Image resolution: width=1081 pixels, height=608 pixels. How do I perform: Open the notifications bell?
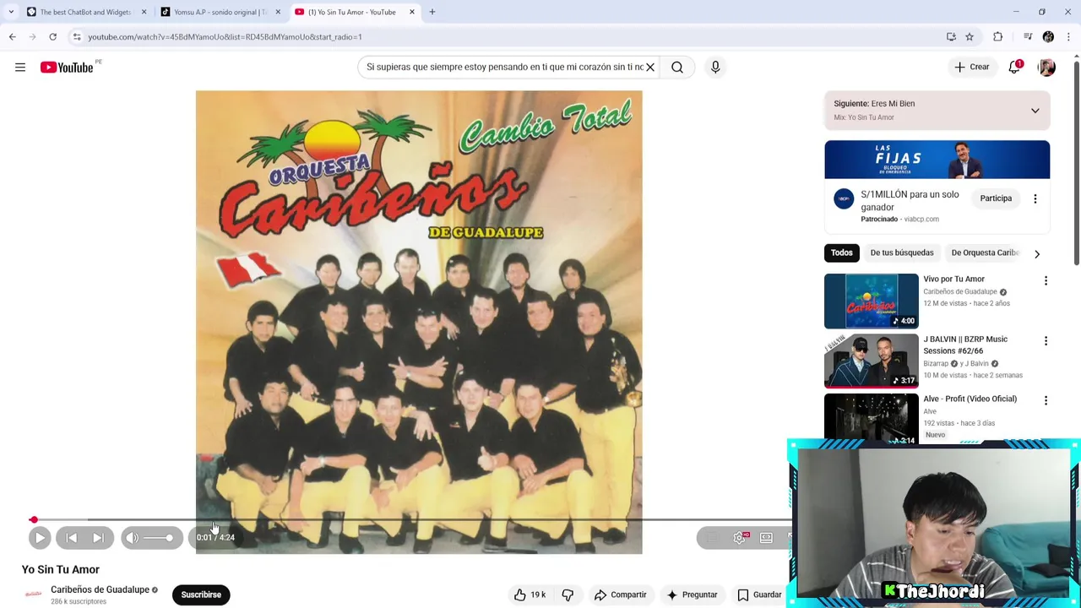point(1014,67)
